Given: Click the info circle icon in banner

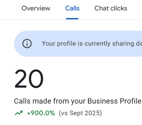Looking at the screenshot, I should (x=27, y=44).
